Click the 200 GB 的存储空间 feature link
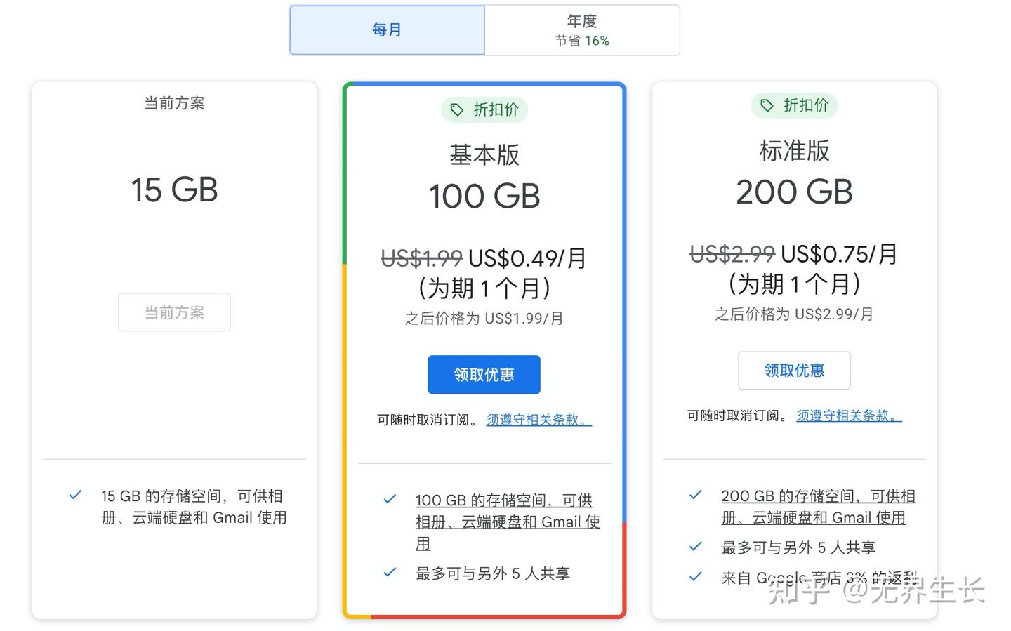1011x631 pixels. [817, 506]
